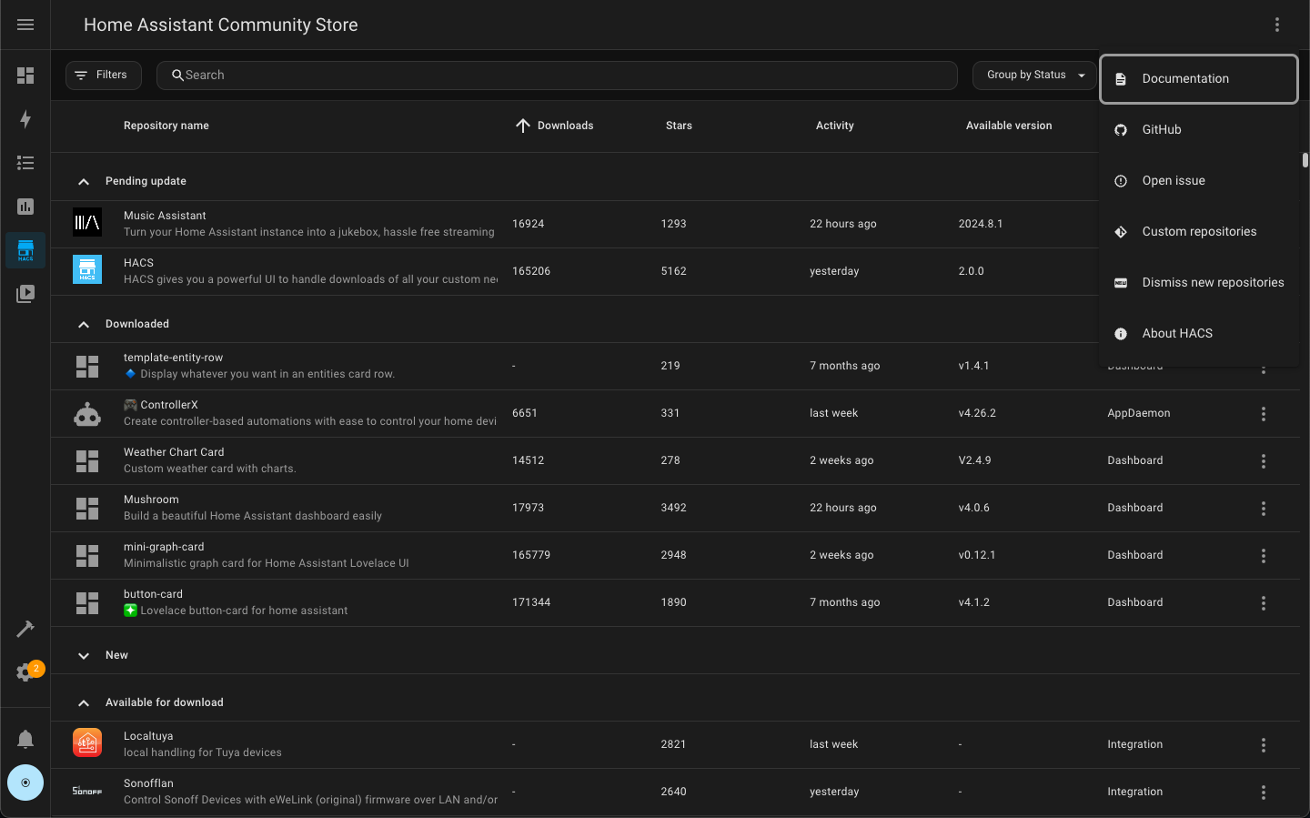The image size is (1310, 818).
Task: Choose Dismiss new repositories option
Action: tap(1214, 282)
